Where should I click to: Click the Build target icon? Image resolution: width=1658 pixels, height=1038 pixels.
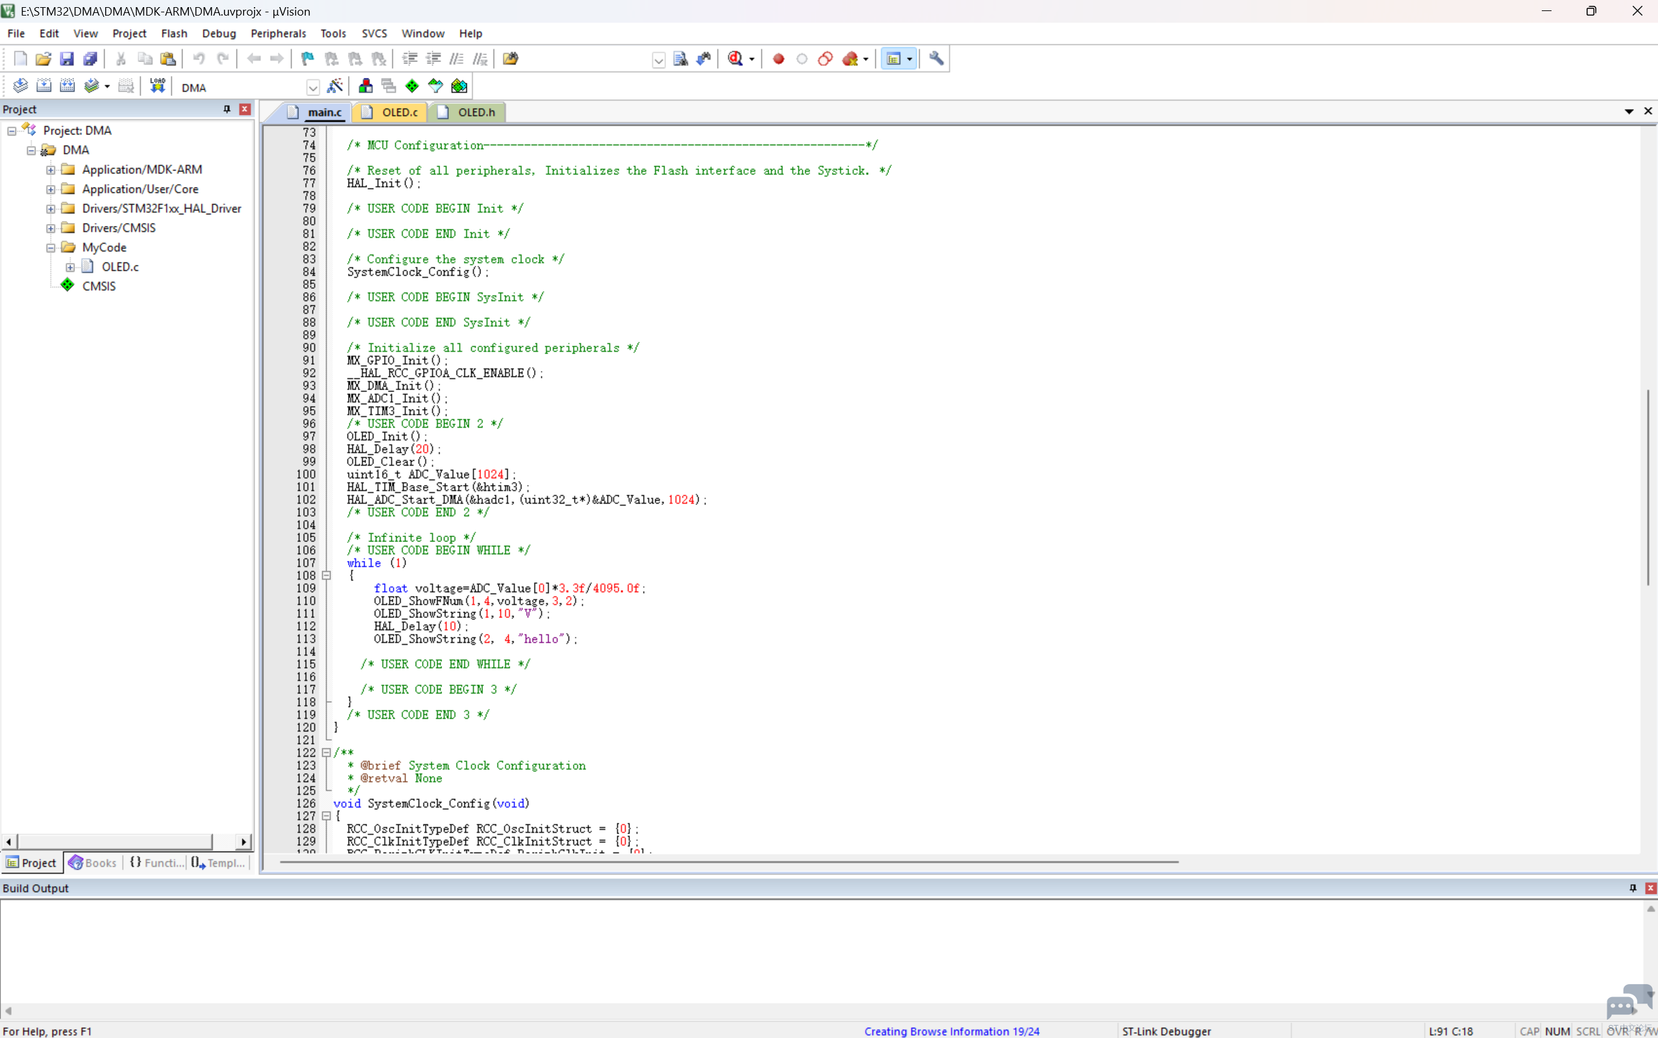coord(44,86)
